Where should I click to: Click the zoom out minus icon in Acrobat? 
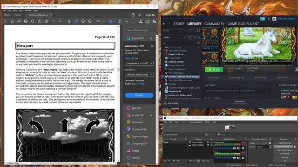pos(83,21)
